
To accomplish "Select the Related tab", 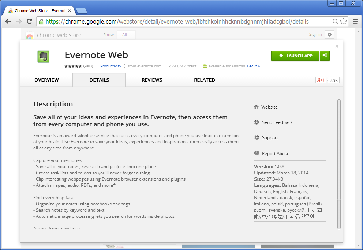I will (205, 80).
